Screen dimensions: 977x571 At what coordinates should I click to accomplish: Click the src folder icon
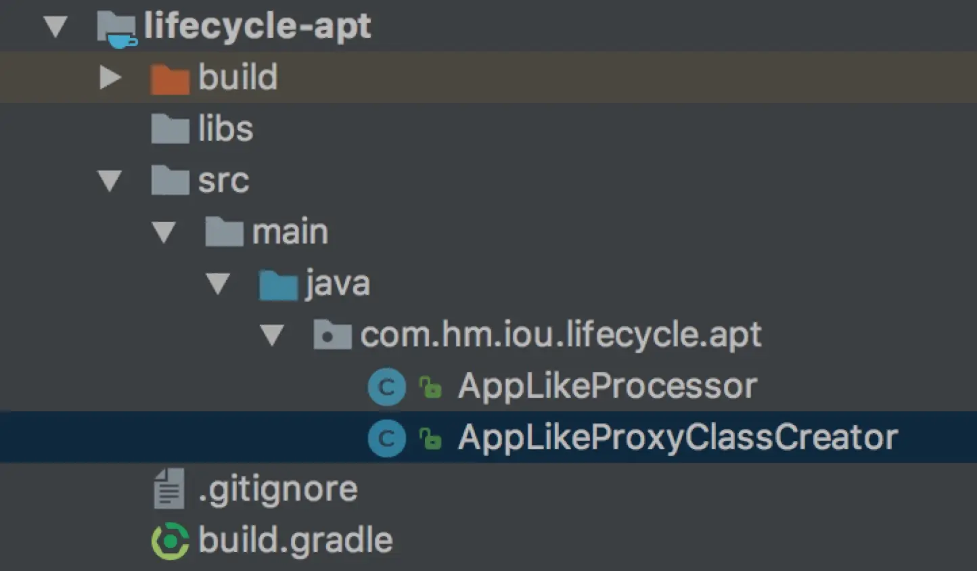point(169,181)
